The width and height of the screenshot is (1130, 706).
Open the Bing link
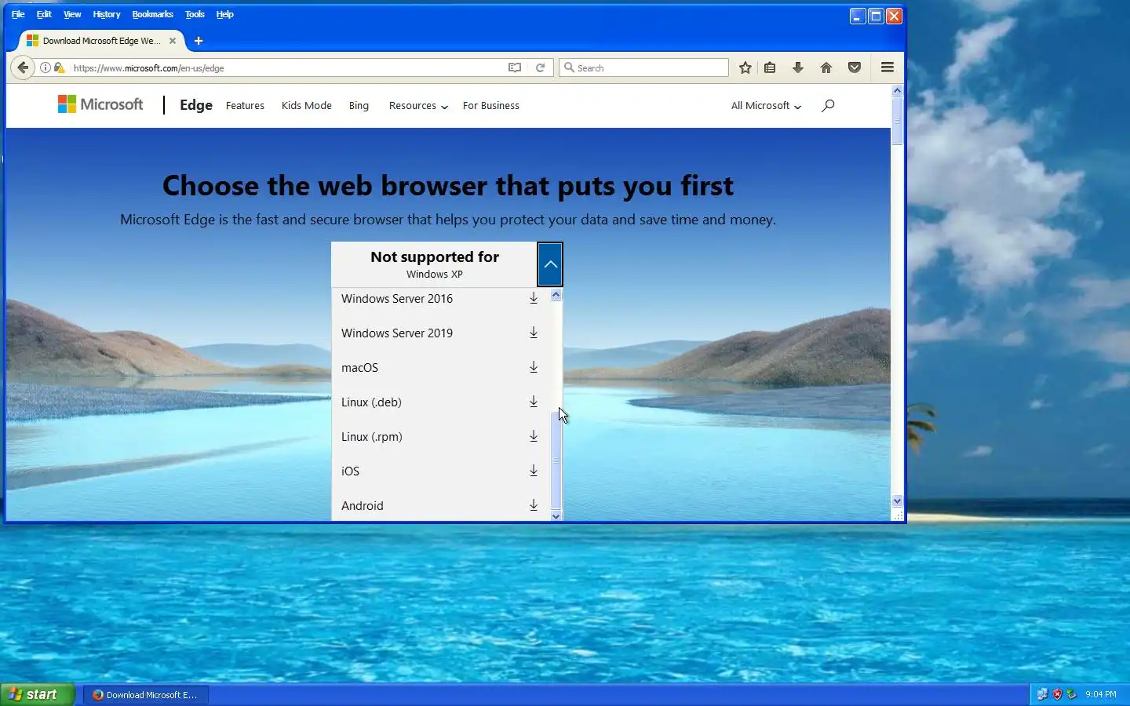click(359, 106)
